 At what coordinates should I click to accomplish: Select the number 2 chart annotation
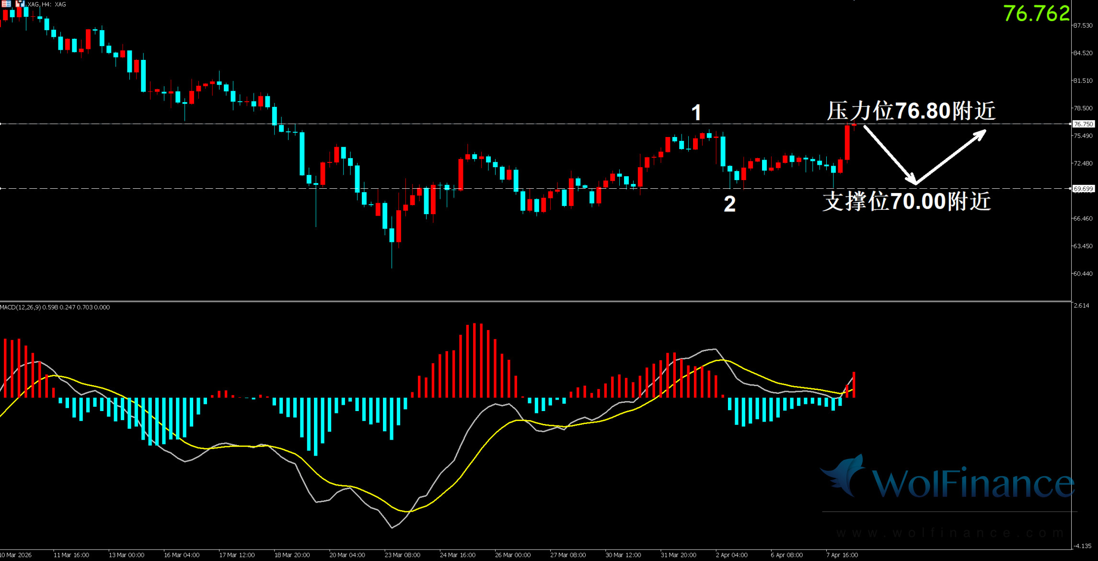coord(729,205)
